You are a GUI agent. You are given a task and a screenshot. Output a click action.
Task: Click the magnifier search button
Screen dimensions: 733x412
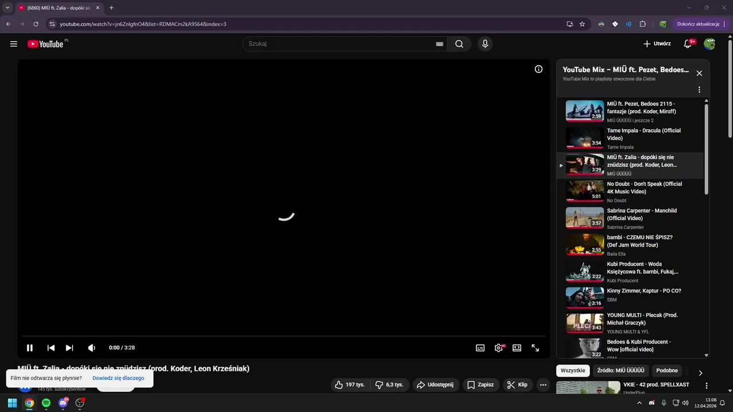[459, 44]
